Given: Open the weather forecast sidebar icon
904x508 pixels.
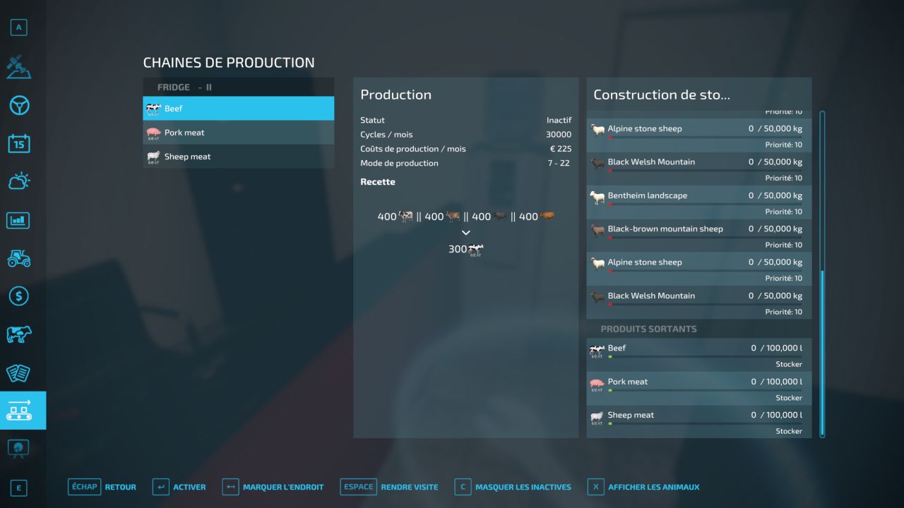Looking at the screenshot, I should 18,181.
